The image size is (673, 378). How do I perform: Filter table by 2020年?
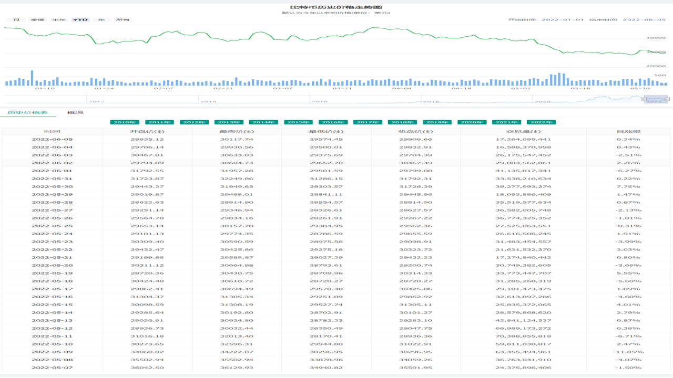(x=472, y=122)
